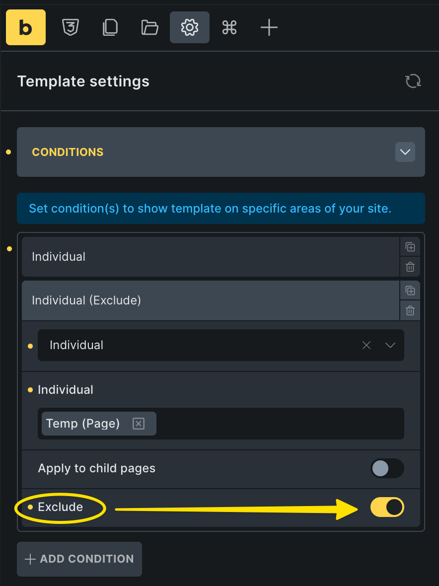Clear the Individual dropdown selection
Screen dimensions: 439x586
point(366,345)
